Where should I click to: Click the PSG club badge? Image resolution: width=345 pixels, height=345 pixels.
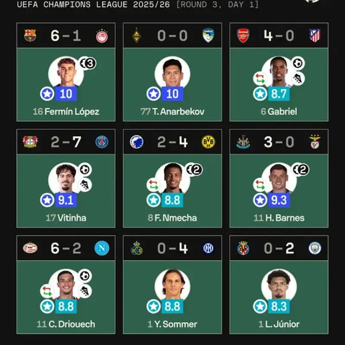point(102,142)
